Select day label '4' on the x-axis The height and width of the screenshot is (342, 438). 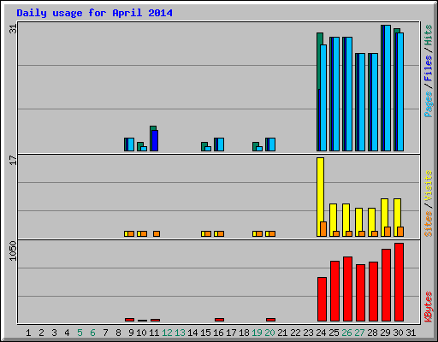[x=67, y=333]
